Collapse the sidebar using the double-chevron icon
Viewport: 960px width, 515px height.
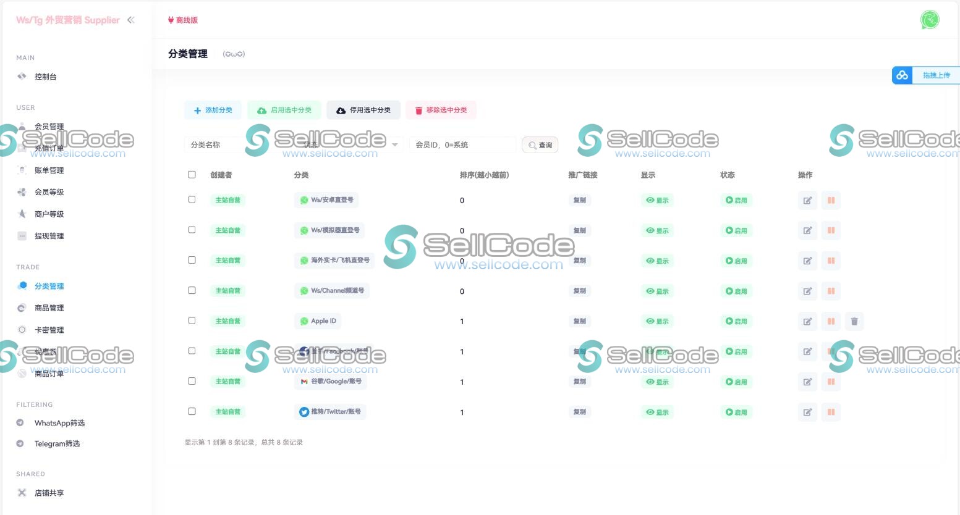tap(131, 20)
